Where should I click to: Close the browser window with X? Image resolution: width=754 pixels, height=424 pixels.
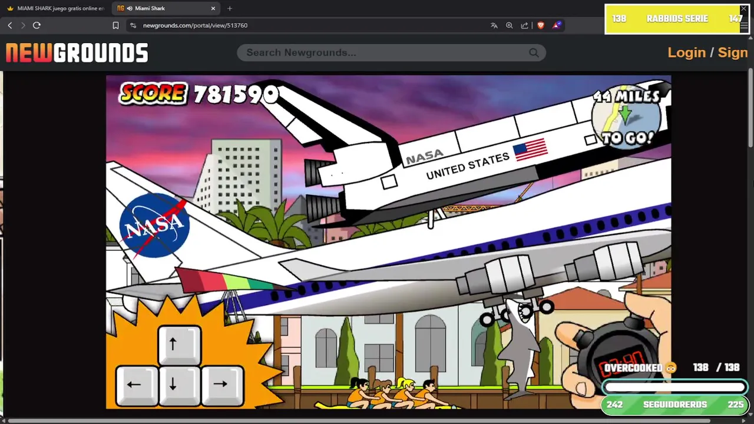click(743, 9)
